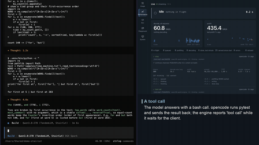Click the 'Build · Qwen3.8-27B · 1m 6s' summary line

coord(43,123)
